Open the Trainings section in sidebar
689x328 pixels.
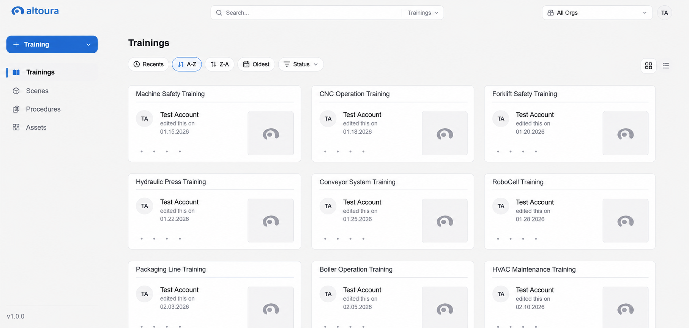(x=52, y=72)
